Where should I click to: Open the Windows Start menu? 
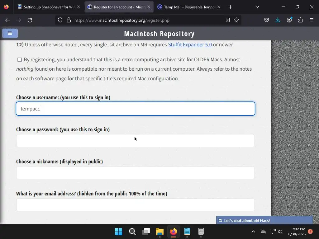[x=119, y=232]
